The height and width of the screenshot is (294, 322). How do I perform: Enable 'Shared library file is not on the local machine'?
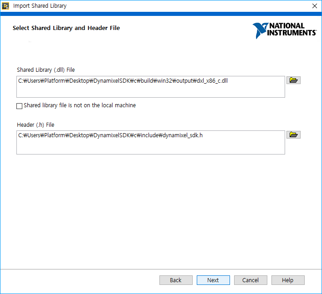(x=19, y=106)
